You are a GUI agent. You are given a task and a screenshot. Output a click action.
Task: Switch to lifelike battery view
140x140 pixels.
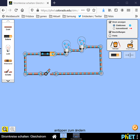(115, 55)
